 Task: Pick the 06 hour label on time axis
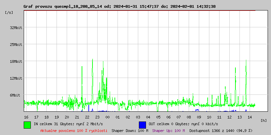point(168,117)
